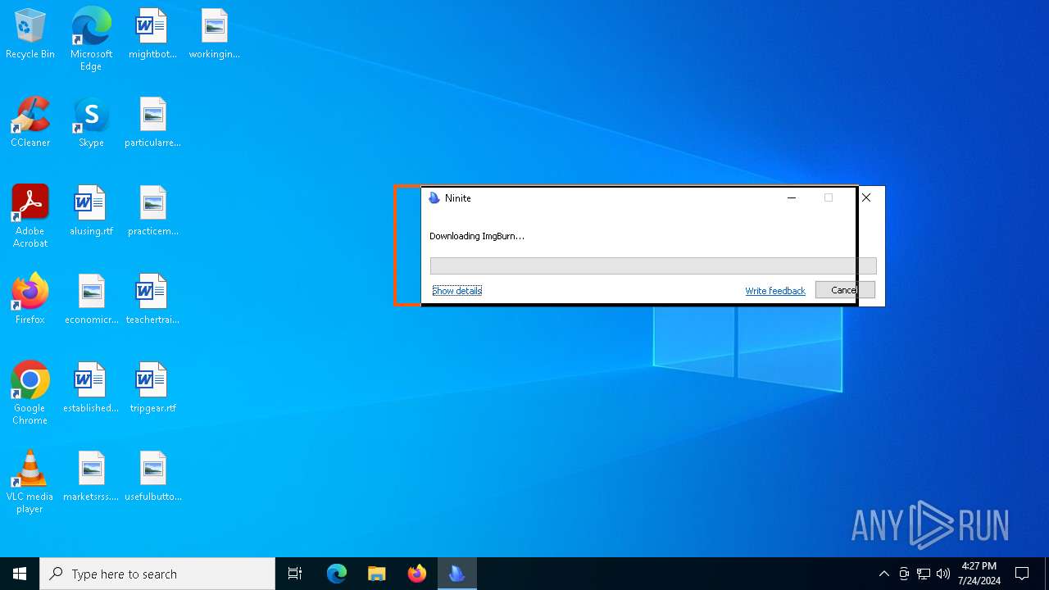This screenshot has width=1049, height=590.
Task: Click the 'Downloading ImgBurn...' status text
Action: [x=477, y=236]
